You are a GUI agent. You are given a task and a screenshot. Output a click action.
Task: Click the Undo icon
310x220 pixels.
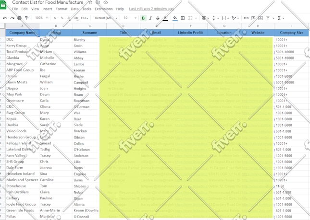click(5, 18)
